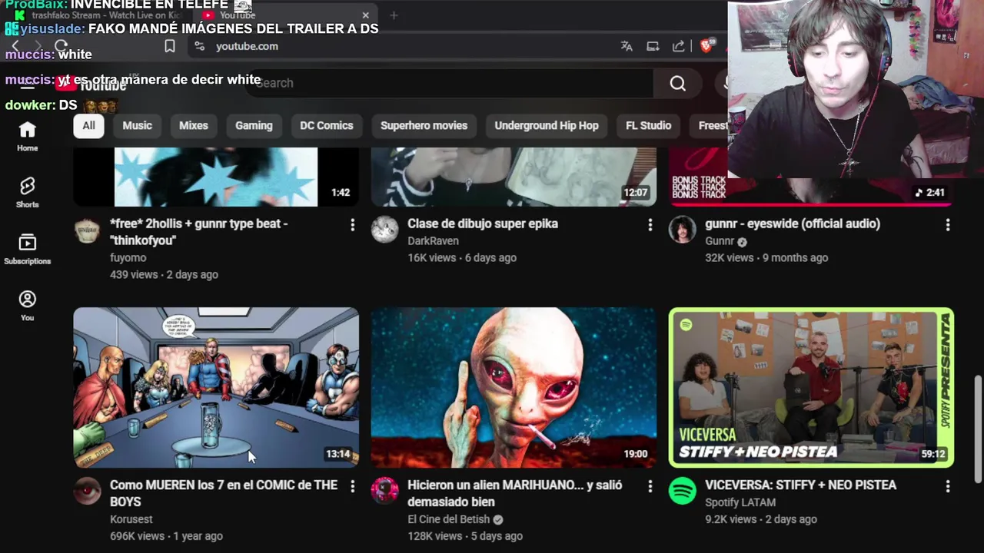Screen dimensions: 984x553
Task: Click the cast/picture-in-picture icon in address bar
Action: 653,46
